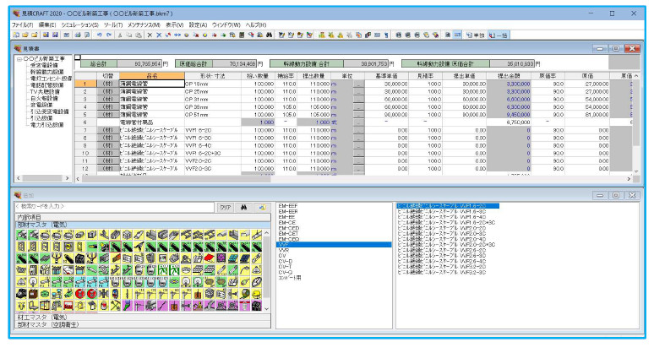Toggle the (材) cell in row 12
The height and width of the screenshot is (353, 654).
[x=107, y=169]
